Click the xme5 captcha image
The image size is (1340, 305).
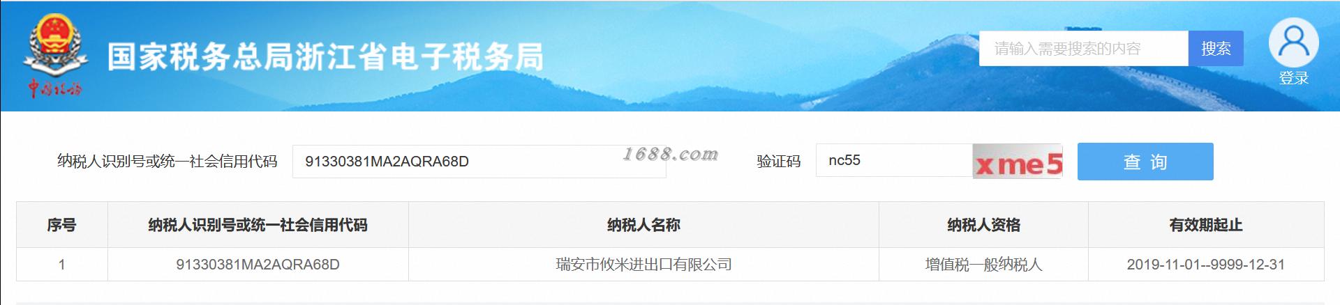pyautogui.click(x=1018, y=162)
